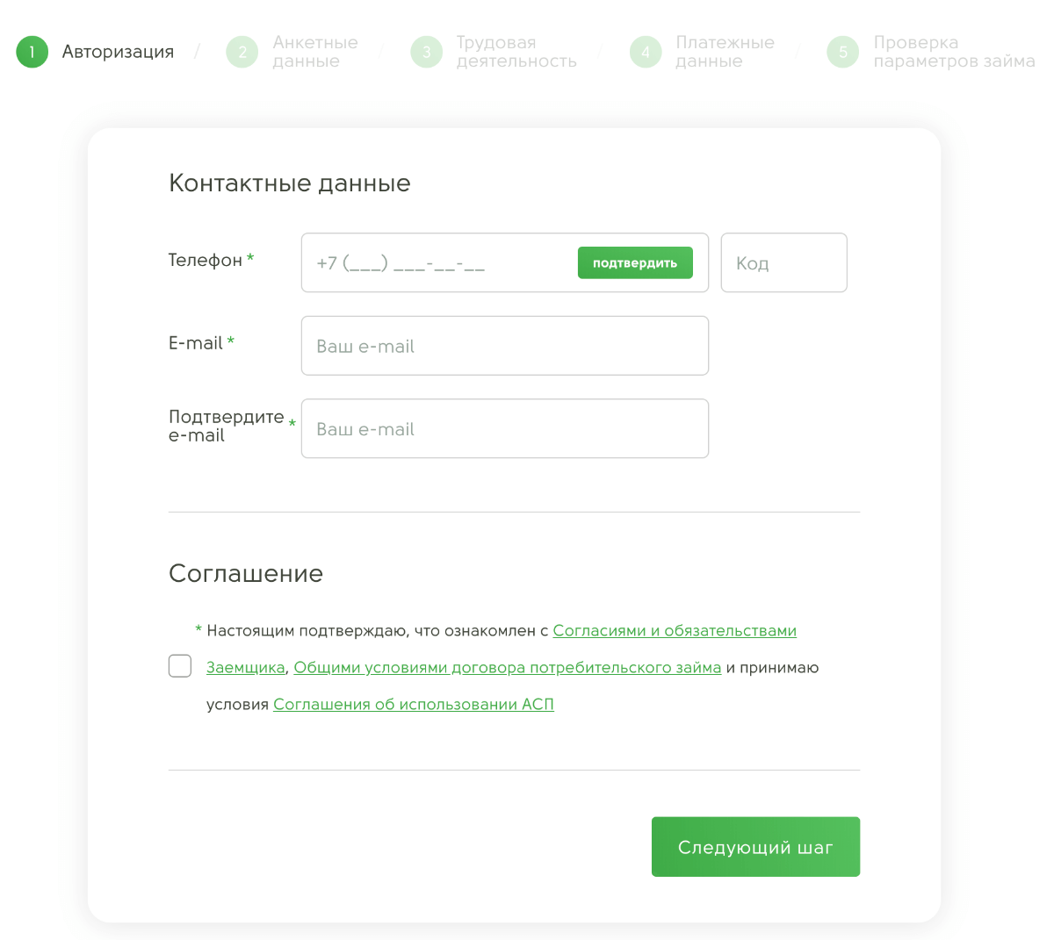Click the Подтвердите e-mail input field
This screenshot has width=1054, height=940.
click(x=504, y=428)
